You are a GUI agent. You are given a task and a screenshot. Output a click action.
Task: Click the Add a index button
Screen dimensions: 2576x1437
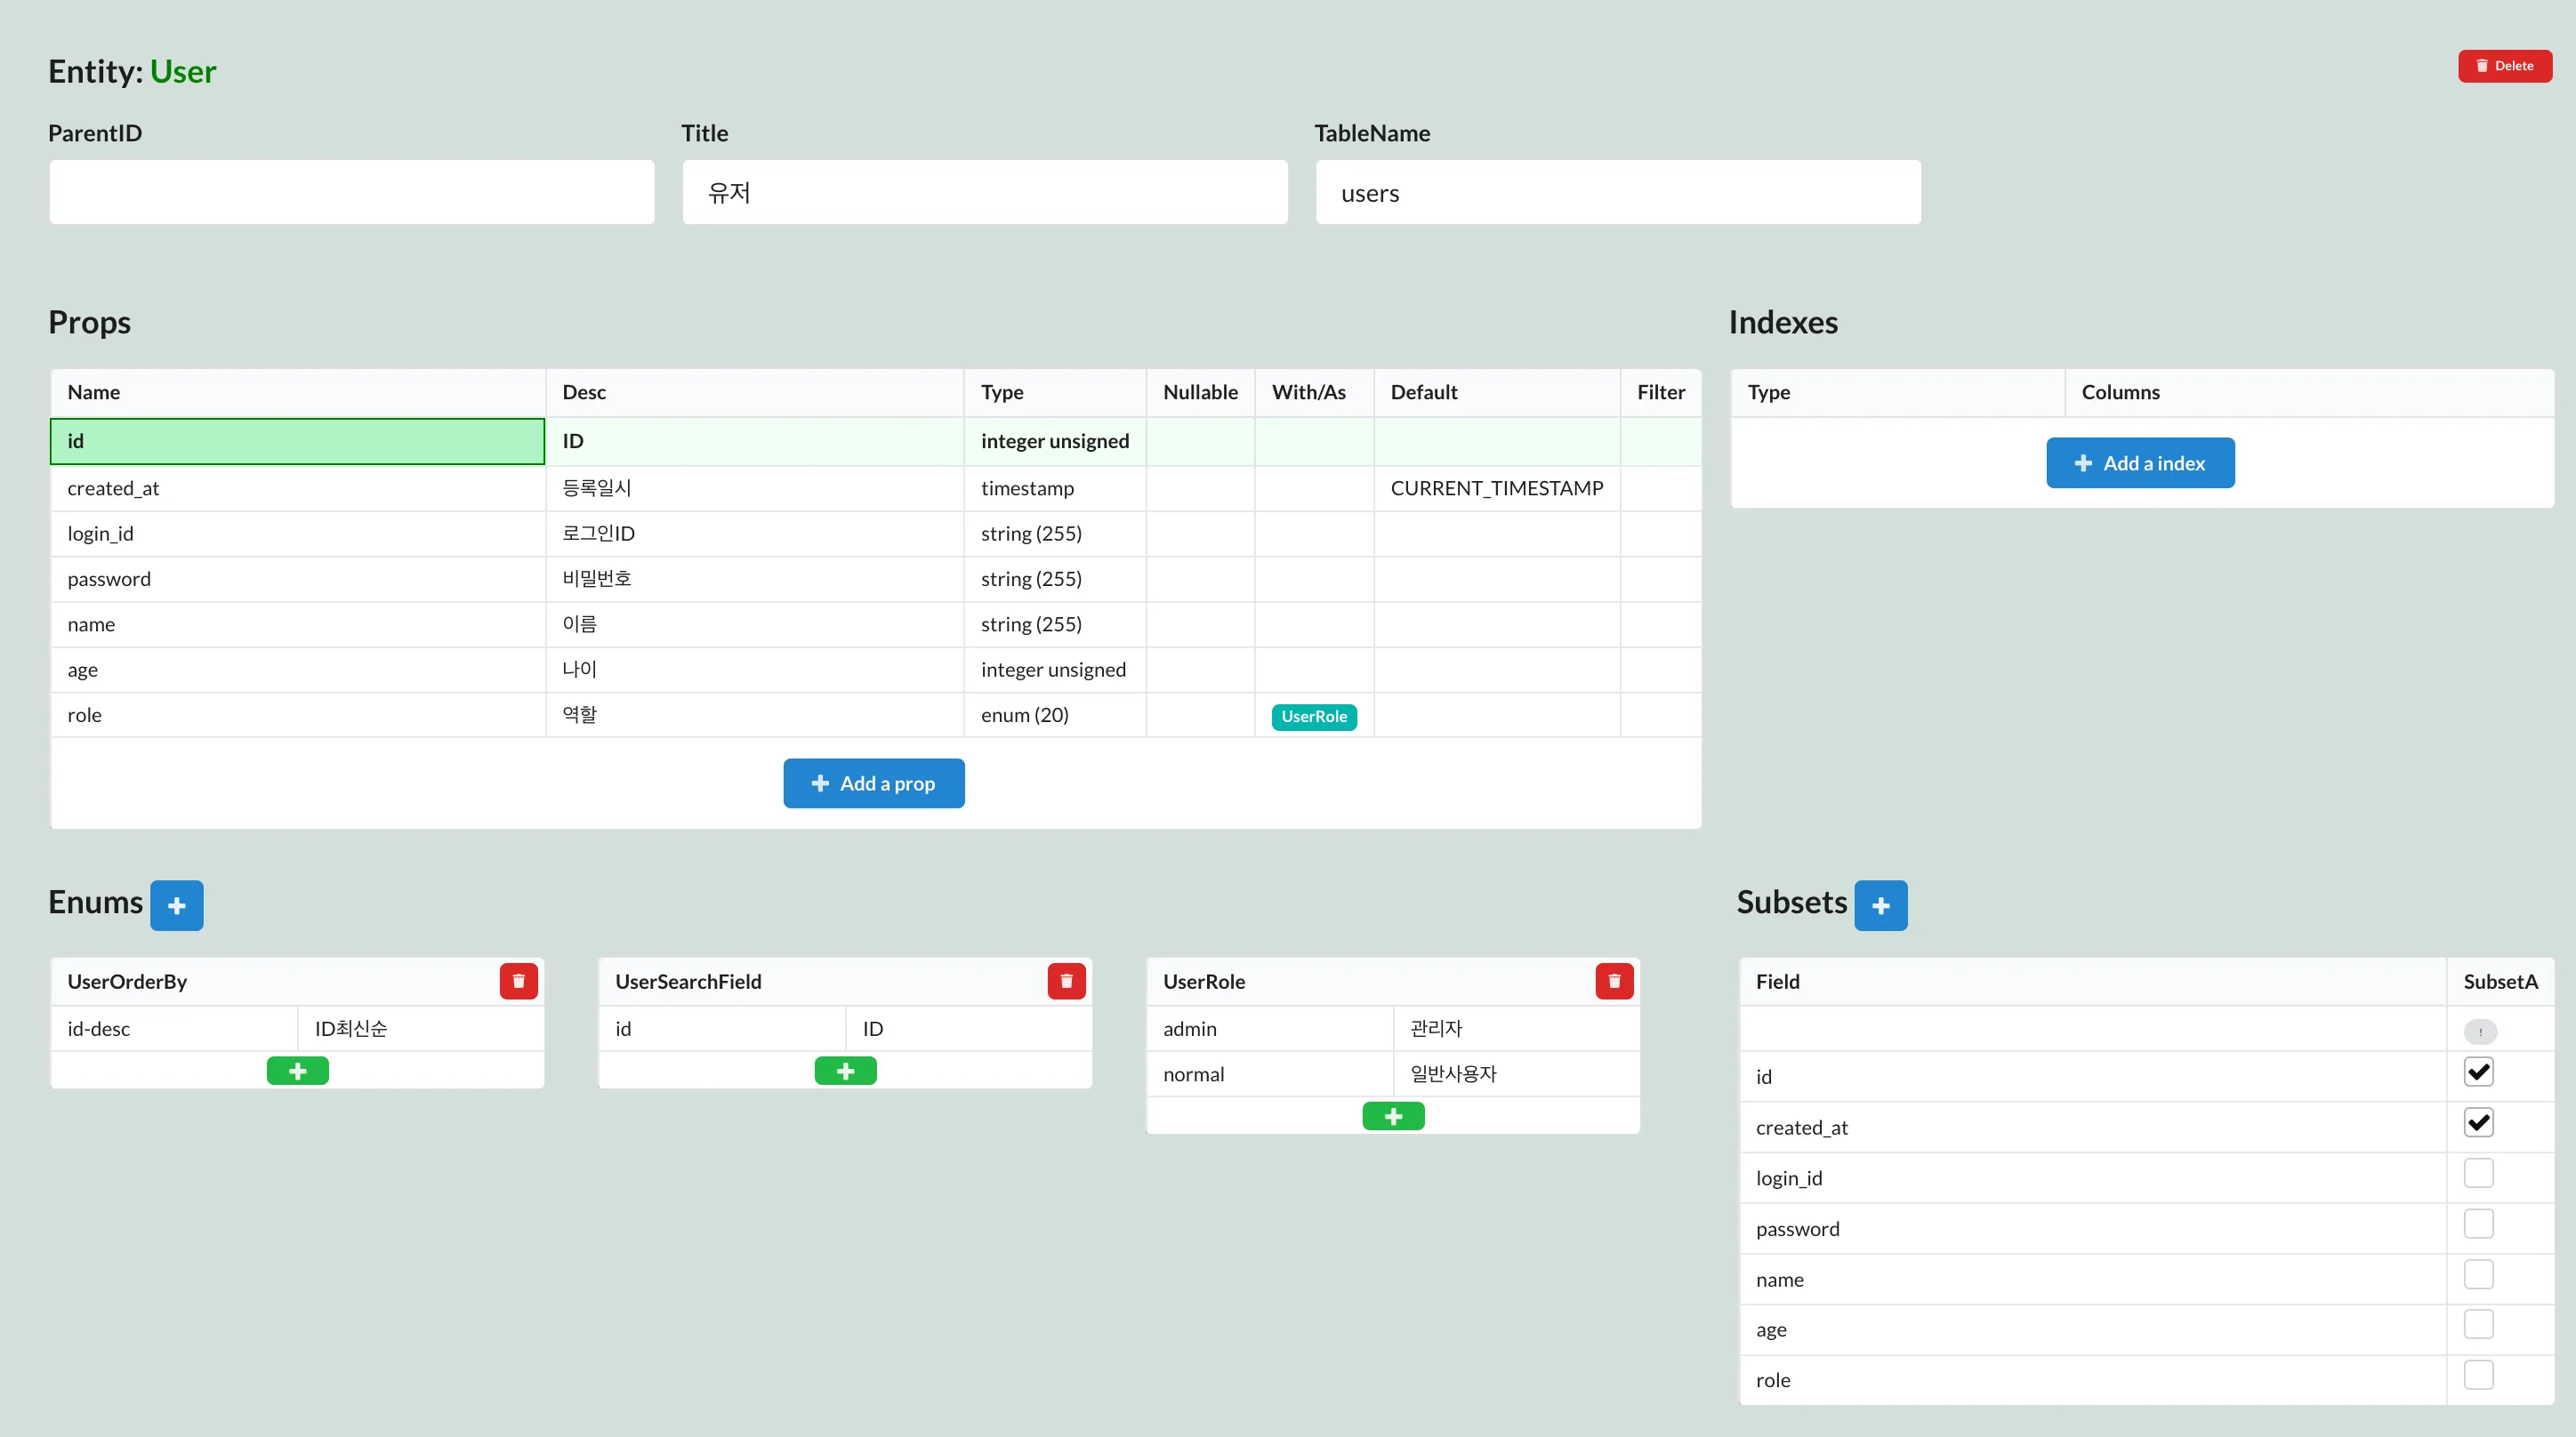[2140, 462]
